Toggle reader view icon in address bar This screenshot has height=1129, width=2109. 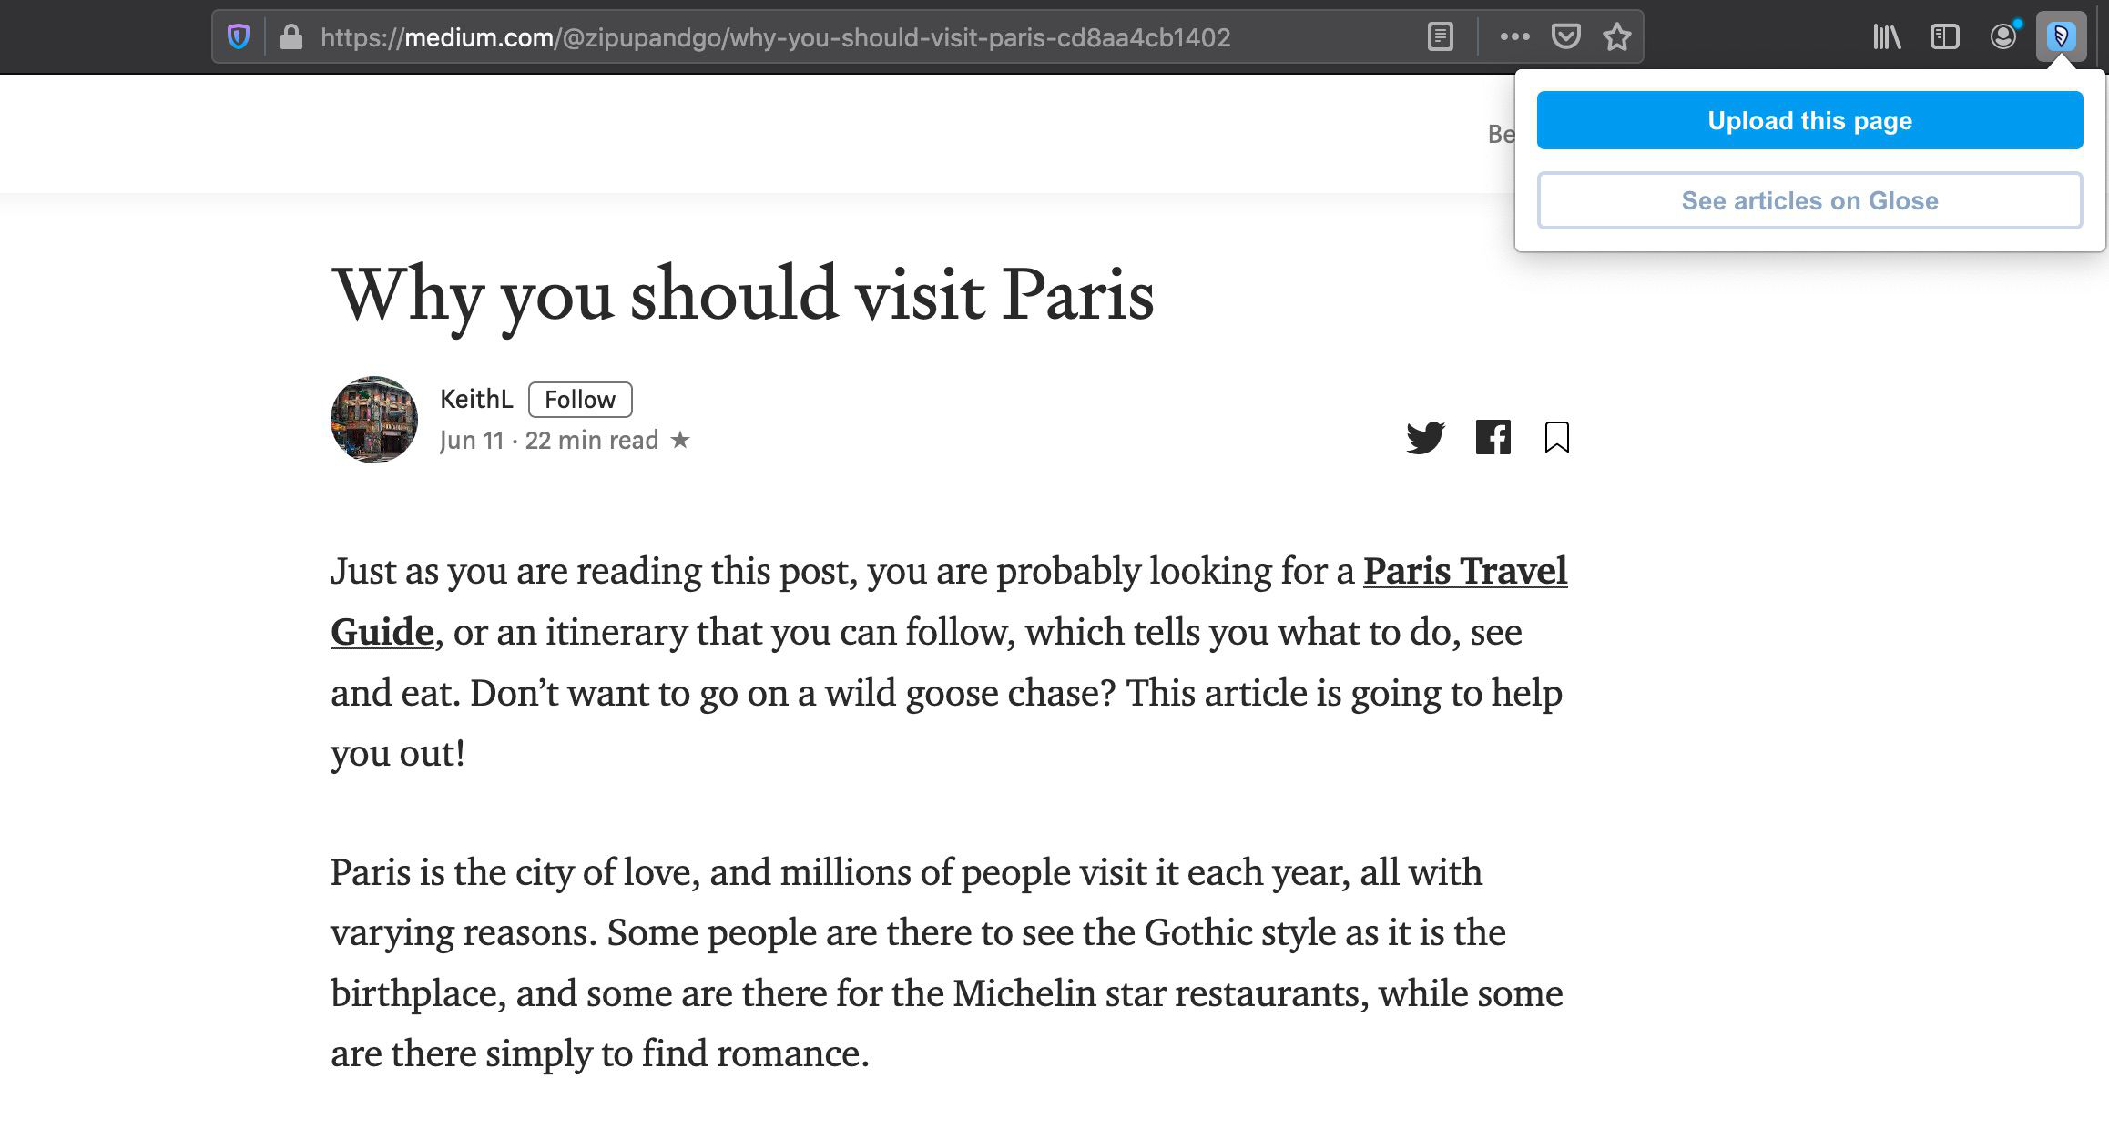[1440, 37]
